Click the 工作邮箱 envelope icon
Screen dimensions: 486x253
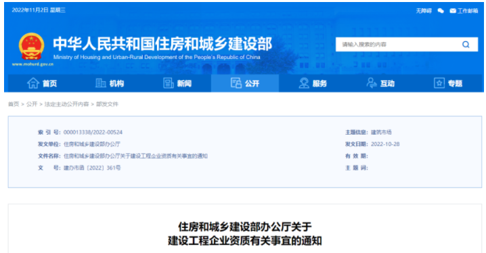453,11
